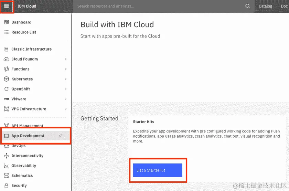
Task: Click the Starter Kits heading
Action: pos(143,122)
